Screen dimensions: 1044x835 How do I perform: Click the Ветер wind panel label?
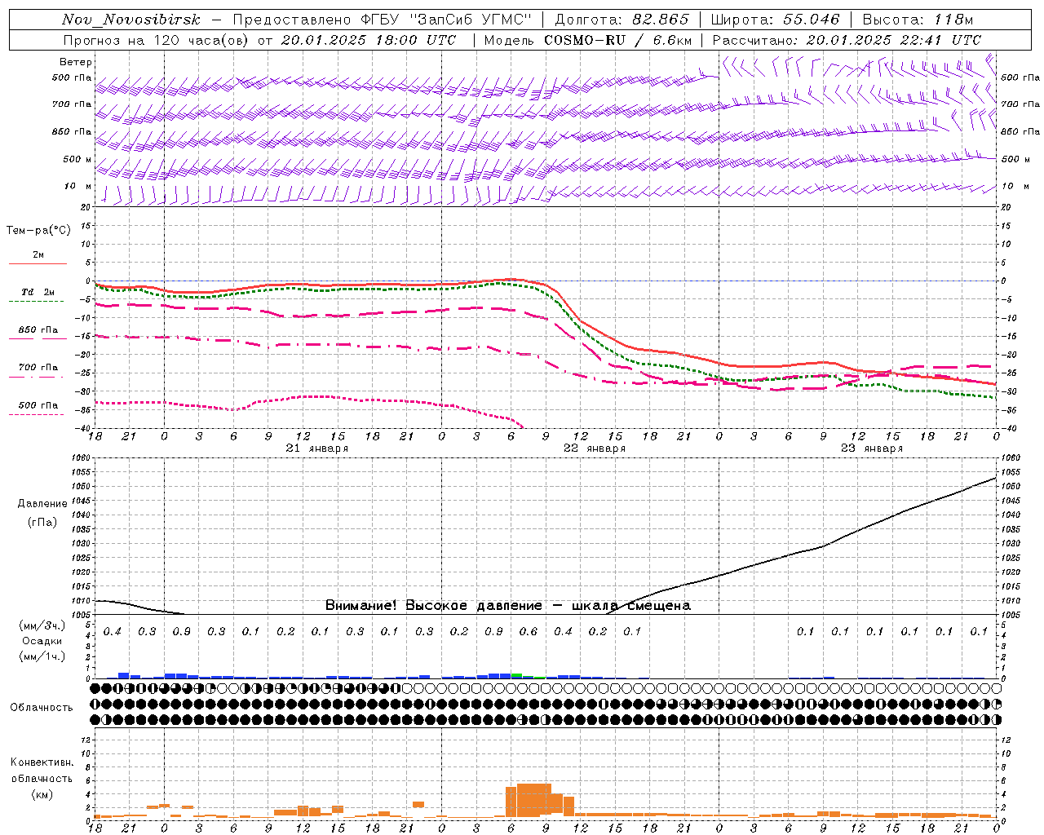(76, 62)
